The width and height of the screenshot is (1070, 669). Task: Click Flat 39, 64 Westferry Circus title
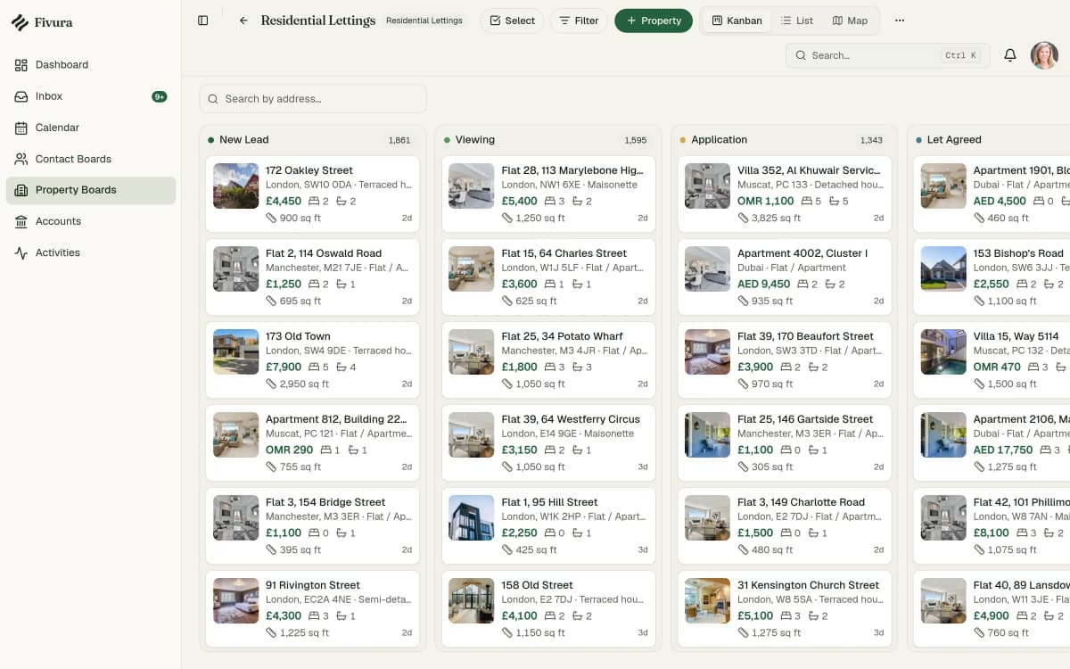(571, 419)
